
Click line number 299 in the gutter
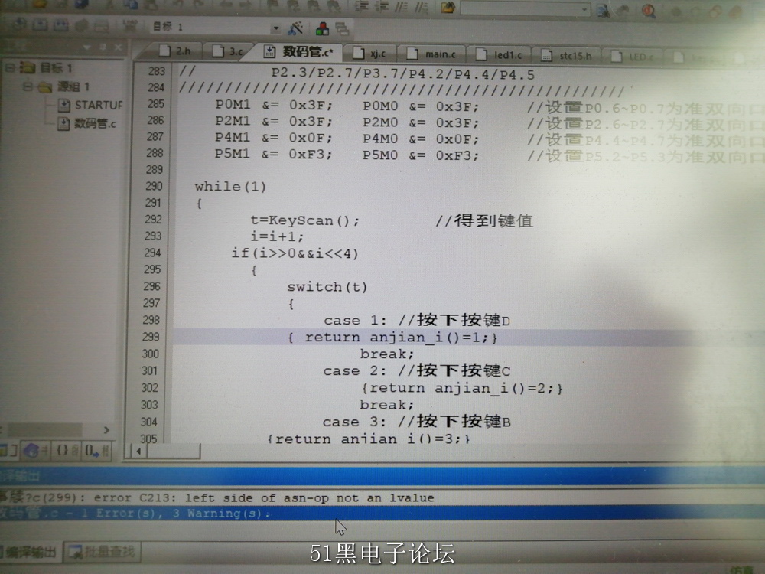(x=150, y=337)
